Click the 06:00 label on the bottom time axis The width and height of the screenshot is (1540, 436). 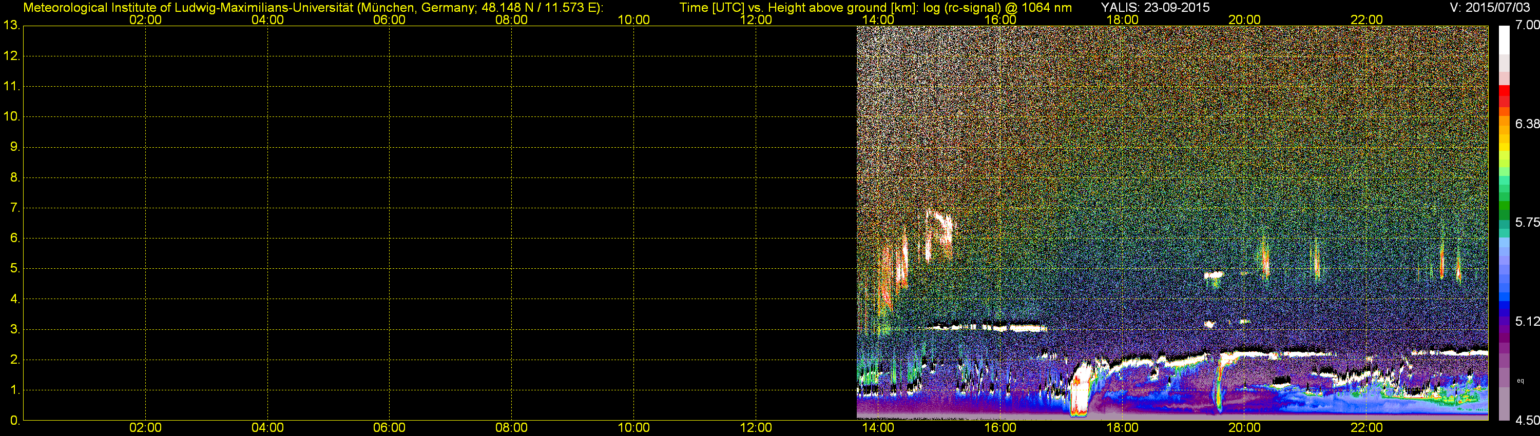point(389,428)
